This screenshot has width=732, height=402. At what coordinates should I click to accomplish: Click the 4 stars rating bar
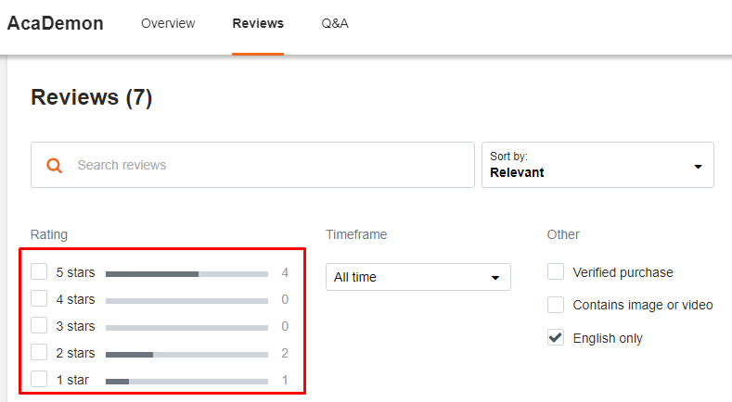point(186,301)
